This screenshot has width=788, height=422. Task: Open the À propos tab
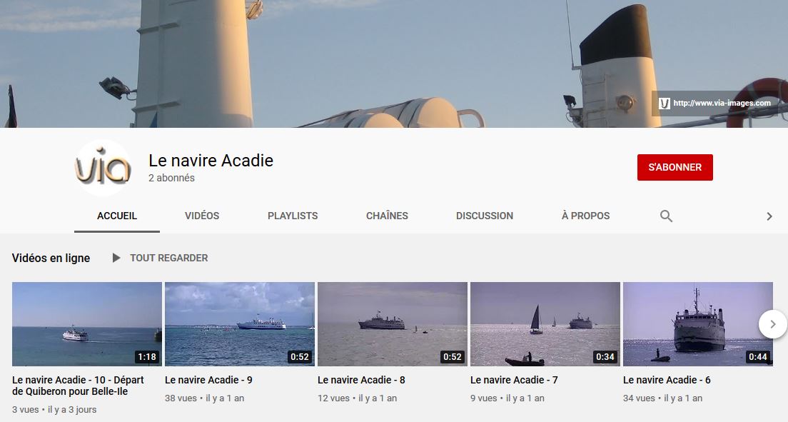[x=585, y=216]
